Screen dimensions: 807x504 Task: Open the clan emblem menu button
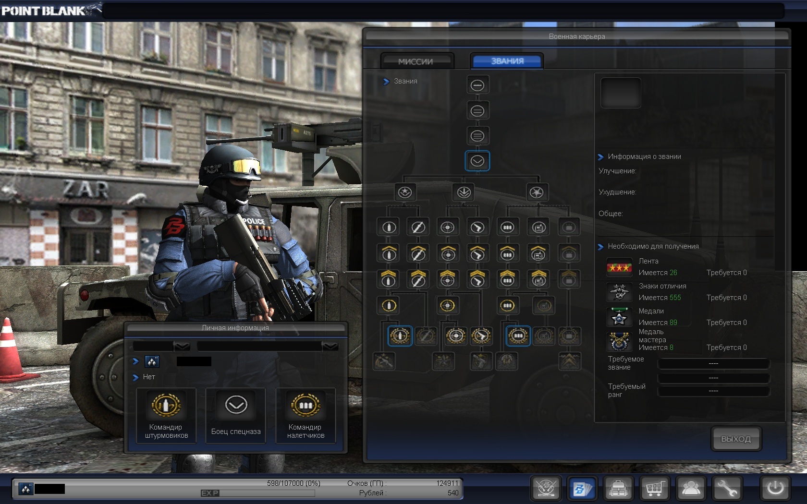[x=546, y=489]
